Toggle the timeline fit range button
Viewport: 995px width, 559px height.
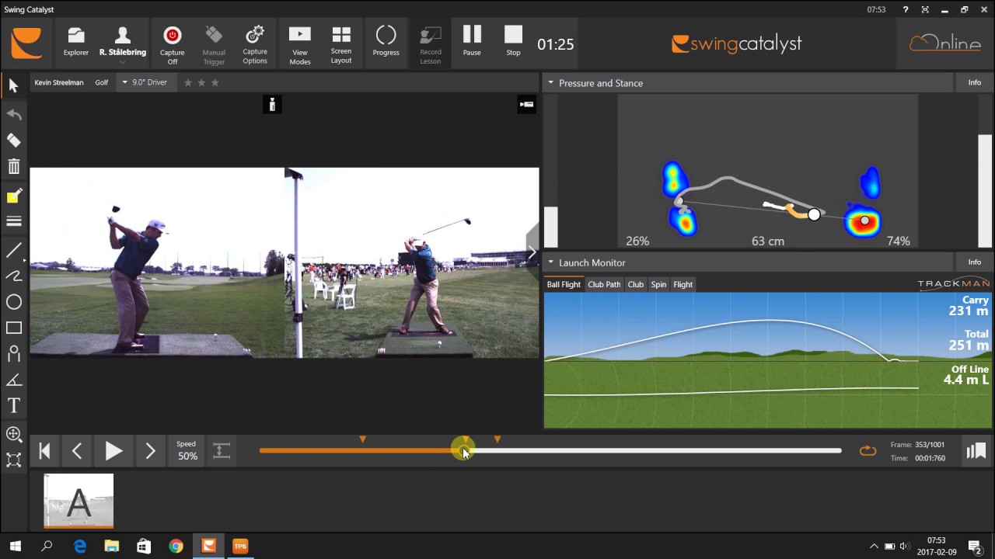[x=222, y=450]
